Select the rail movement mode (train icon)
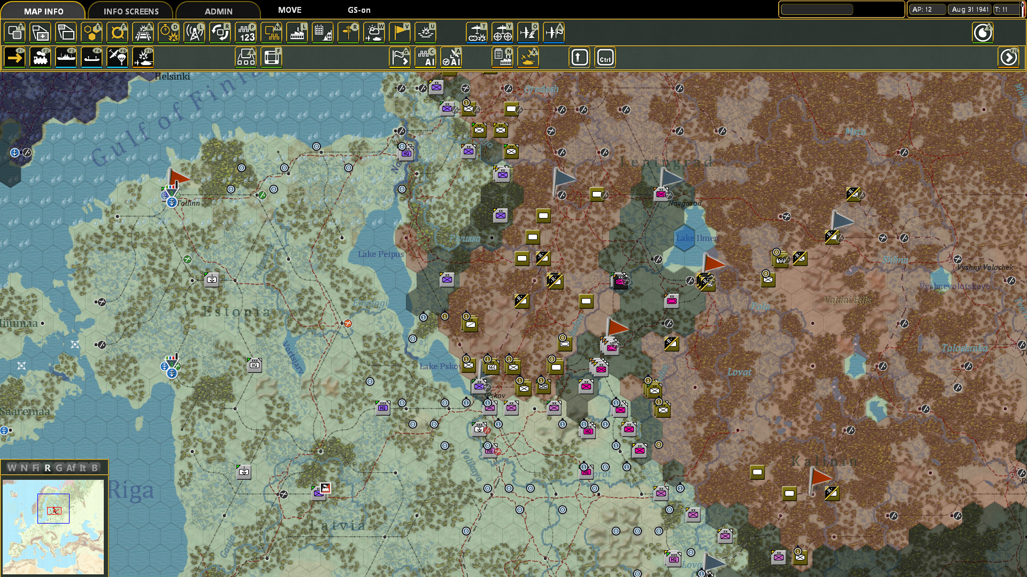 [40, 58]
